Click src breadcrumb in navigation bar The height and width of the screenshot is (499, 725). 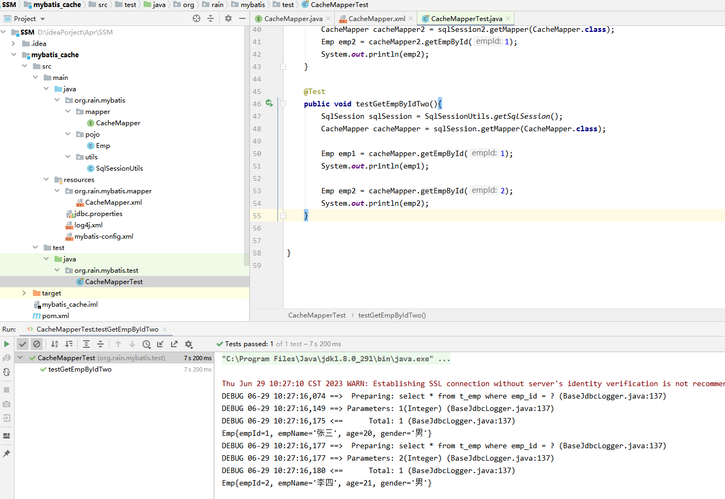tap(103, 4)
